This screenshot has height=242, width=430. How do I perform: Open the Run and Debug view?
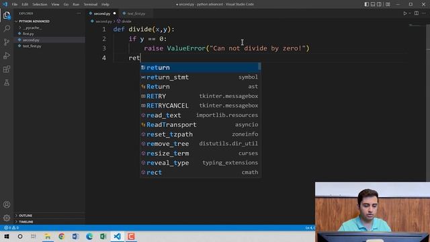7,55
